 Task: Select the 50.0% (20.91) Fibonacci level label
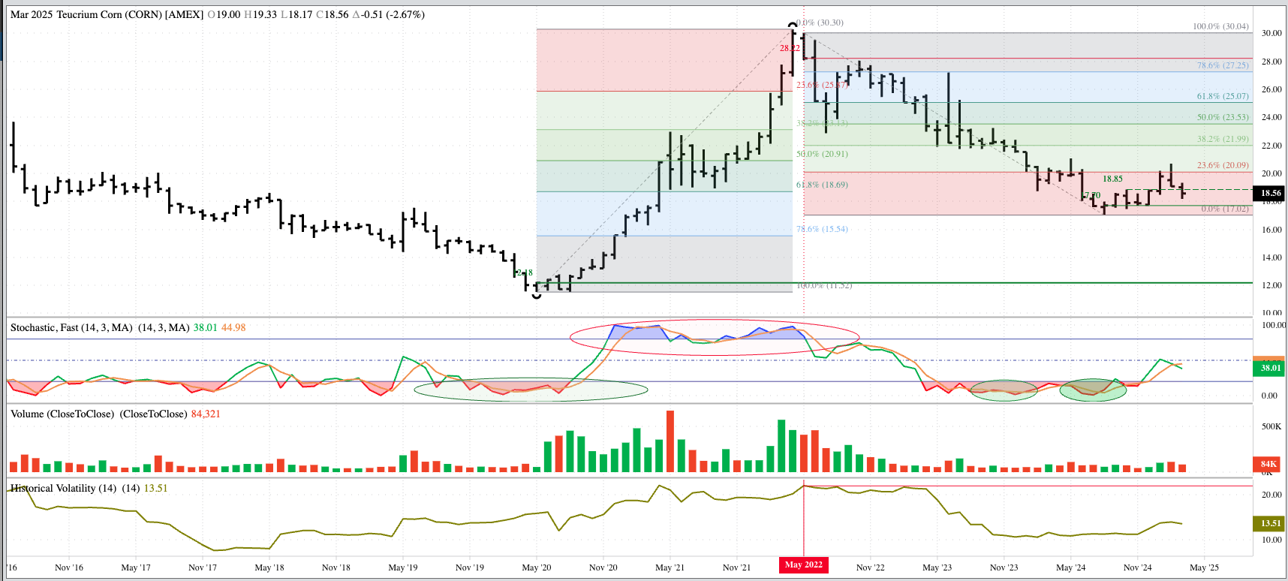(822, 154)
